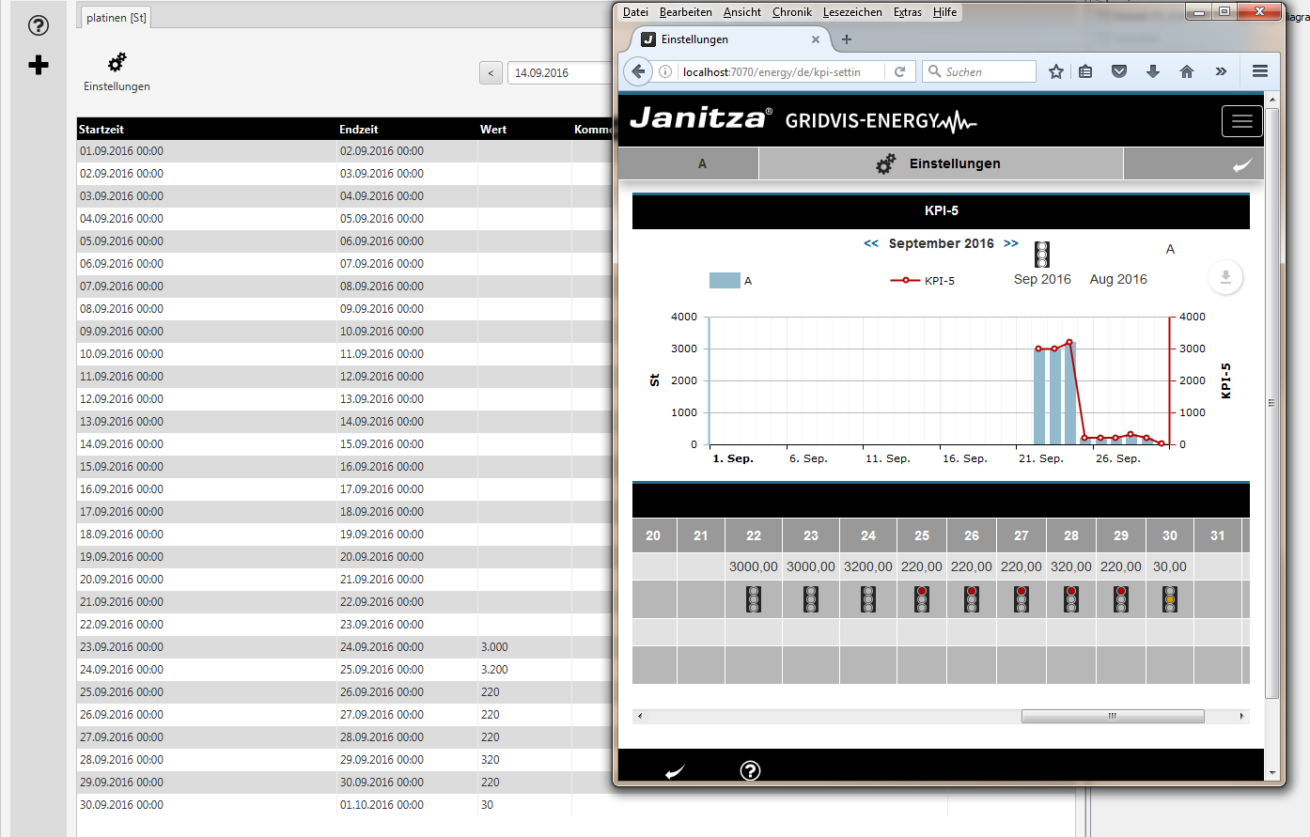Go to next month with >> arrows
This screenshot has width=1310, height=837.
pyautogui.click(x=1011, y=243)
